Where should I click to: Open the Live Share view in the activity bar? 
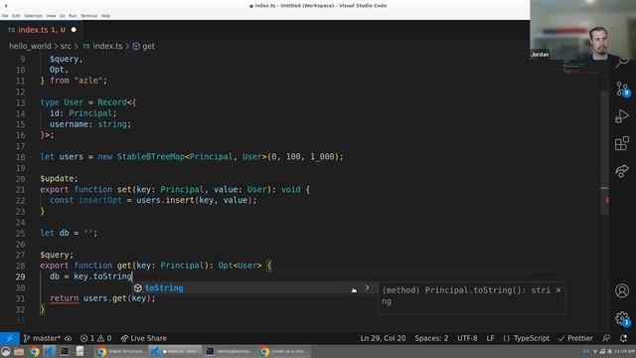click(x=621, y=171)
